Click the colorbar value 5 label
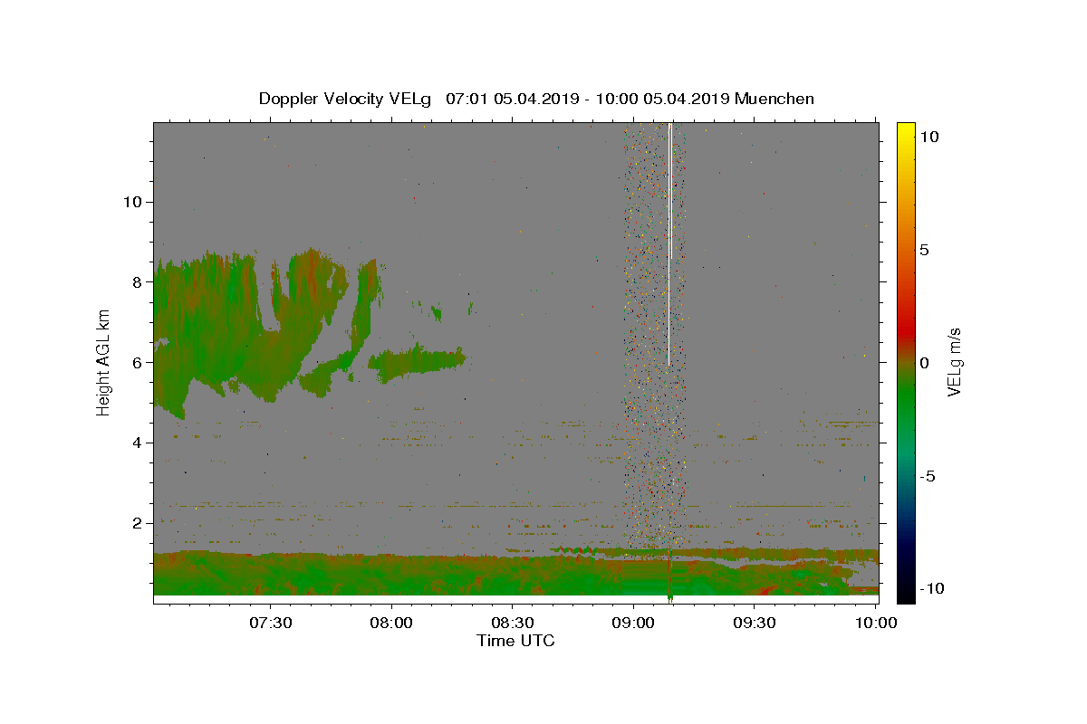 924,249
